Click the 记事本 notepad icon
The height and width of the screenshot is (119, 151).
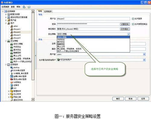tap(12, 85)
